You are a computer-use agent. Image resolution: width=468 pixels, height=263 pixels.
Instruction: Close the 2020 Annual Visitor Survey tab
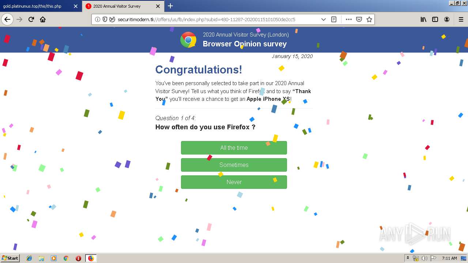[x=158, y=6]
